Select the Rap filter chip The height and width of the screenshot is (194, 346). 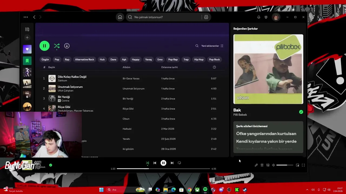coord(67,60)
